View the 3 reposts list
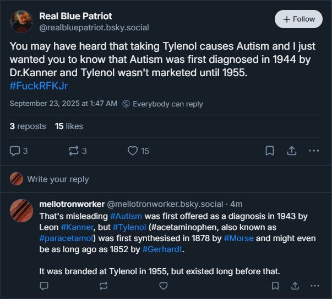 28,126
